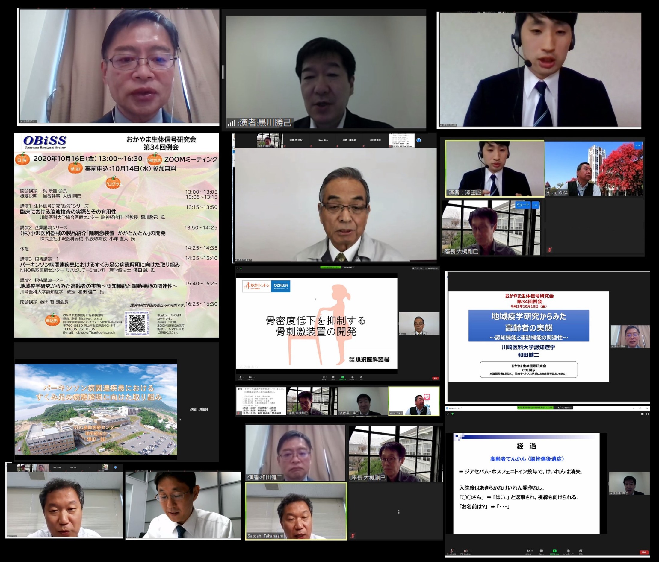
Task: Open the 反応 reactions emoji icon
Action: tap(581, 551)
